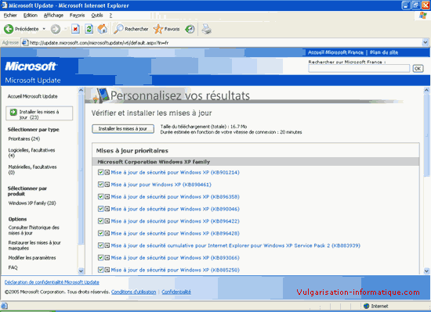
Task: Click the status bar page icon
Action: click(4, 306)
